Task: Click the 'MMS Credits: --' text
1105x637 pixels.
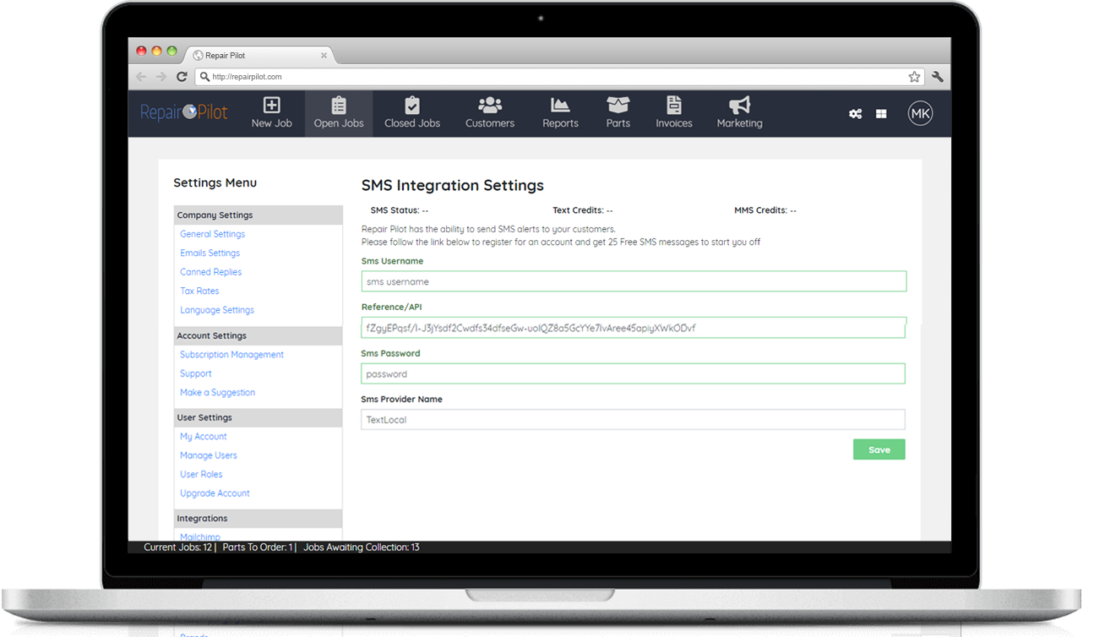Action: pyautogui.click(x=765, y=210)
